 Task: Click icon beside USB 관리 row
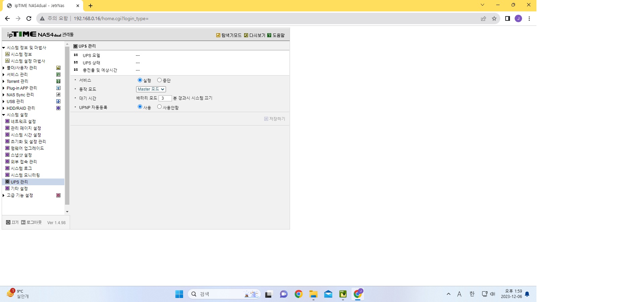[x=58, y=101]
